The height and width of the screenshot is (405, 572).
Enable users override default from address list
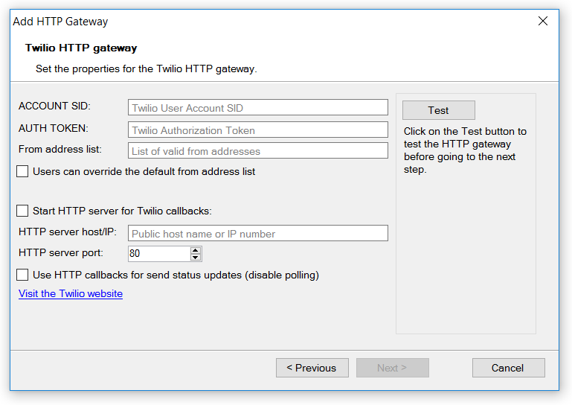(22, 171)
